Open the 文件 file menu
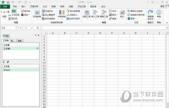Screen dimensions: 169x108 5,6
